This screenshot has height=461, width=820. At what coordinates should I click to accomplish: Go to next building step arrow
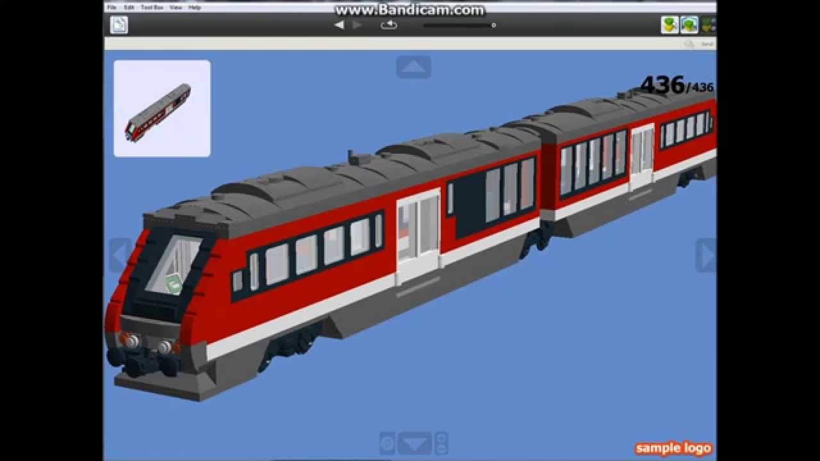pos(357,25)
